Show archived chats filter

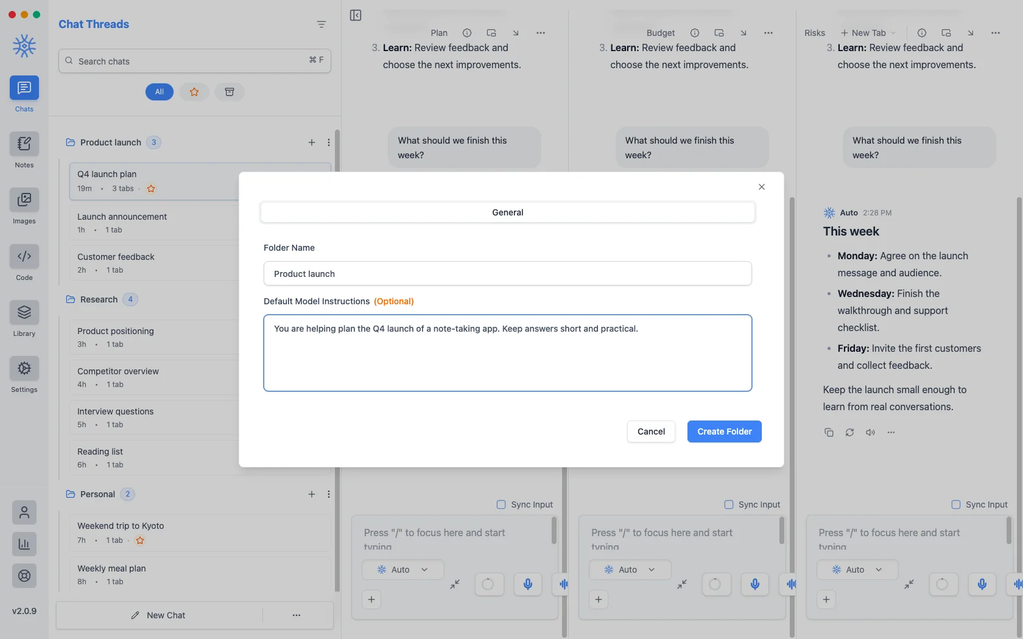pos(230,92)
